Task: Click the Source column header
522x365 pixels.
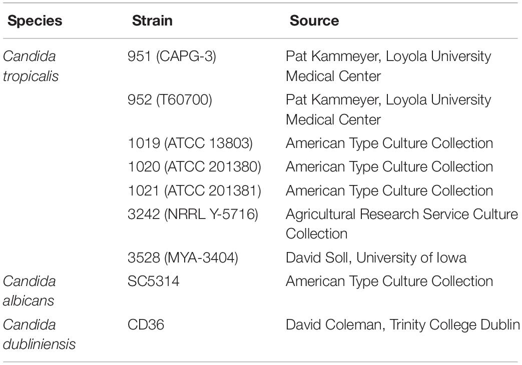Action: (314, 20)
